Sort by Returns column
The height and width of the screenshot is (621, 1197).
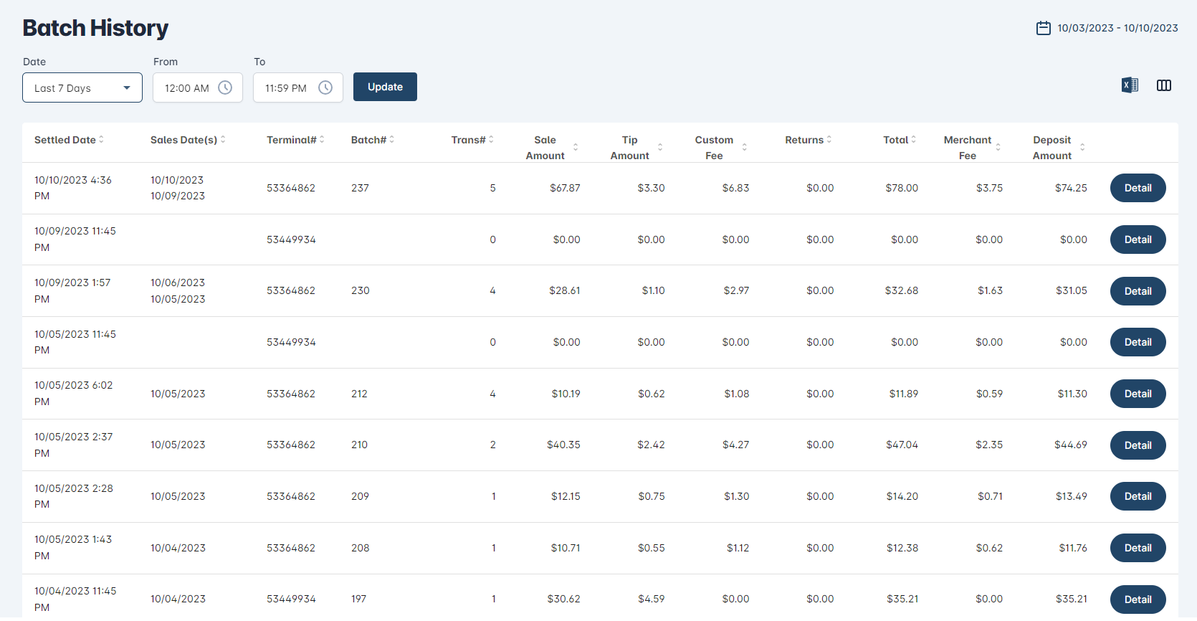tap(808, 140)
